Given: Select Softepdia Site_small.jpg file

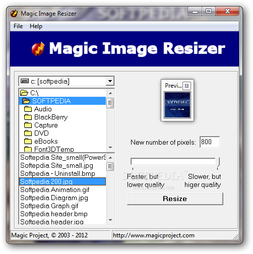Looking at the screenshot, I should click(x=62, y=166).
